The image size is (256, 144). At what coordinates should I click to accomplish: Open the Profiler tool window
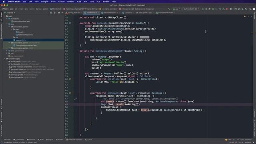(x=60, y=140)
